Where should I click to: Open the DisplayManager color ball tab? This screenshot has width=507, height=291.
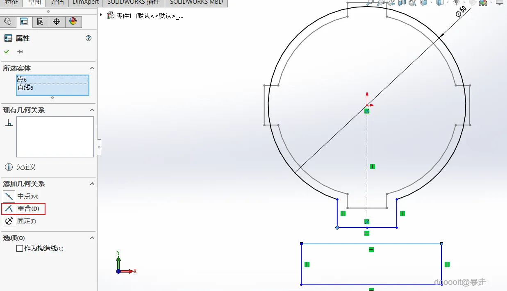(x=73, y=22)
